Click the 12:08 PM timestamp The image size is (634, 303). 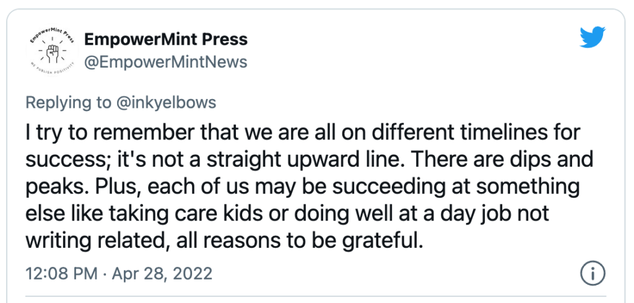click(x=61, y=274)
